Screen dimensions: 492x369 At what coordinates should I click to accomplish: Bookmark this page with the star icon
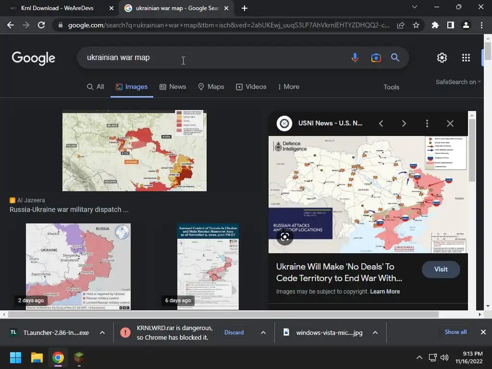point(416,25)
